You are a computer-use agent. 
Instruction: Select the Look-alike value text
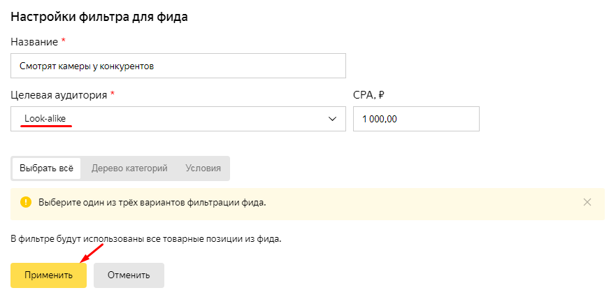click(x=45, y=118)
